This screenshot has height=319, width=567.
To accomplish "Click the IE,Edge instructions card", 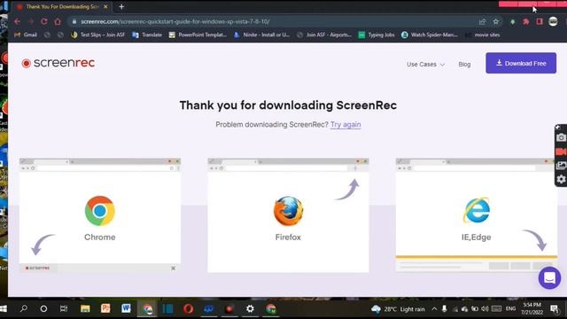I will tap(477, 215).
